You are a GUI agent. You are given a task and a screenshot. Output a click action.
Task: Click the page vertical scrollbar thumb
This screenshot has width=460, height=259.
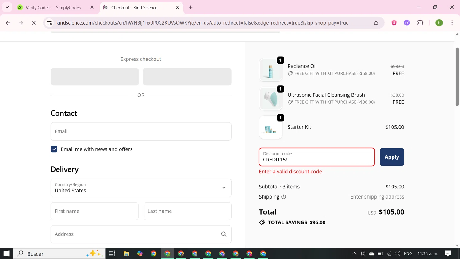(457, 77)
